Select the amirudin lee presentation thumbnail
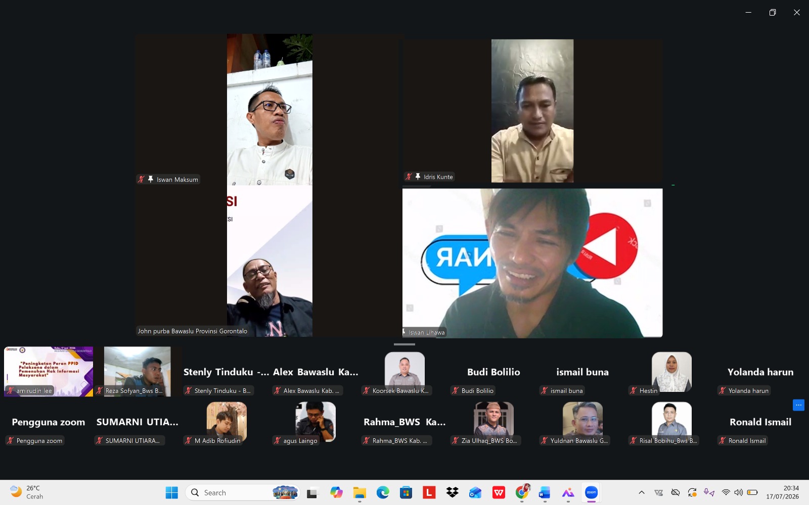Image resolution: width=809 pixels, height=505 pixels. [49, 371]
